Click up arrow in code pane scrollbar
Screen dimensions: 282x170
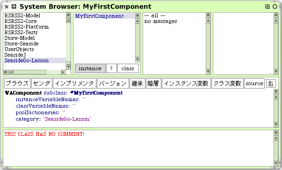[x=276, y=97]
